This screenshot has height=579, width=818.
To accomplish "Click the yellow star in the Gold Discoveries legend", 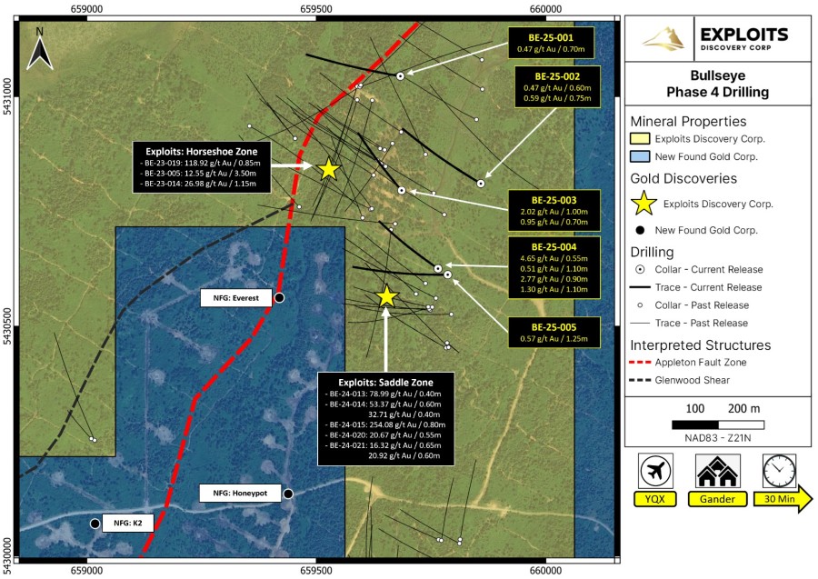I will coord(643,204).
